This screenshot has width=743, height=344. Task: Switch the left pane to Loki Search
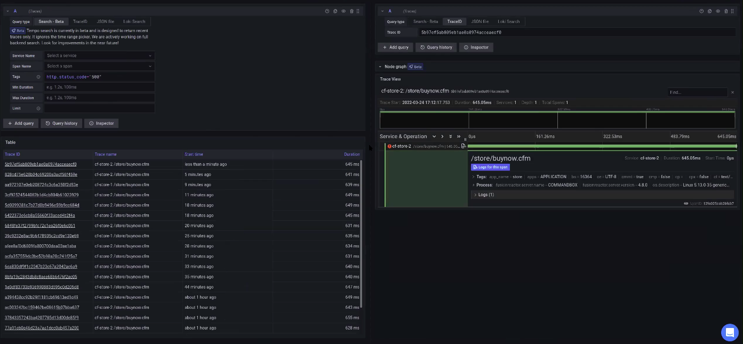134,21
